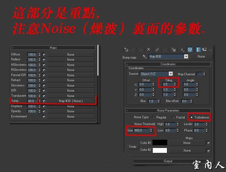Click the Put to Library icon
226x172 pixels.
(x=173, y=50)
